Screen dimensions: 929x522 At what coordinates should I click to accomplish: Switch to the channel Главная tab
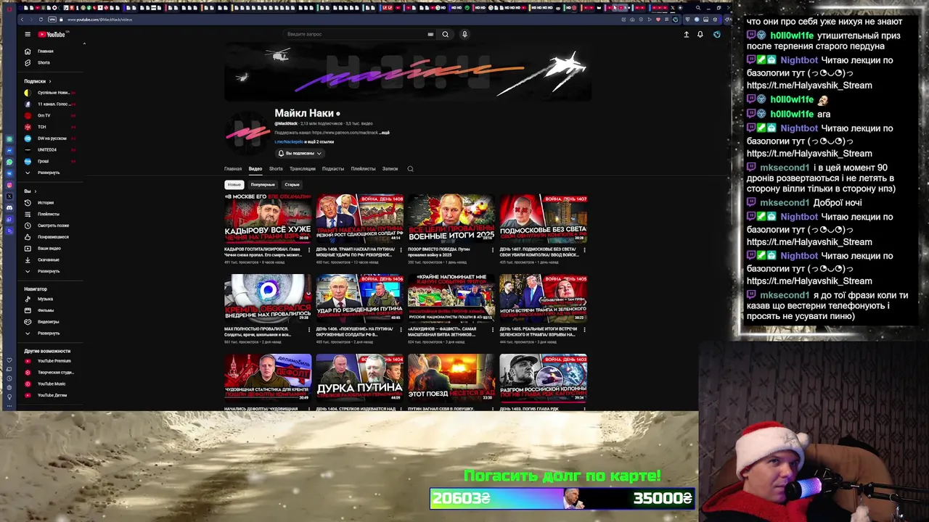(233, 169)
